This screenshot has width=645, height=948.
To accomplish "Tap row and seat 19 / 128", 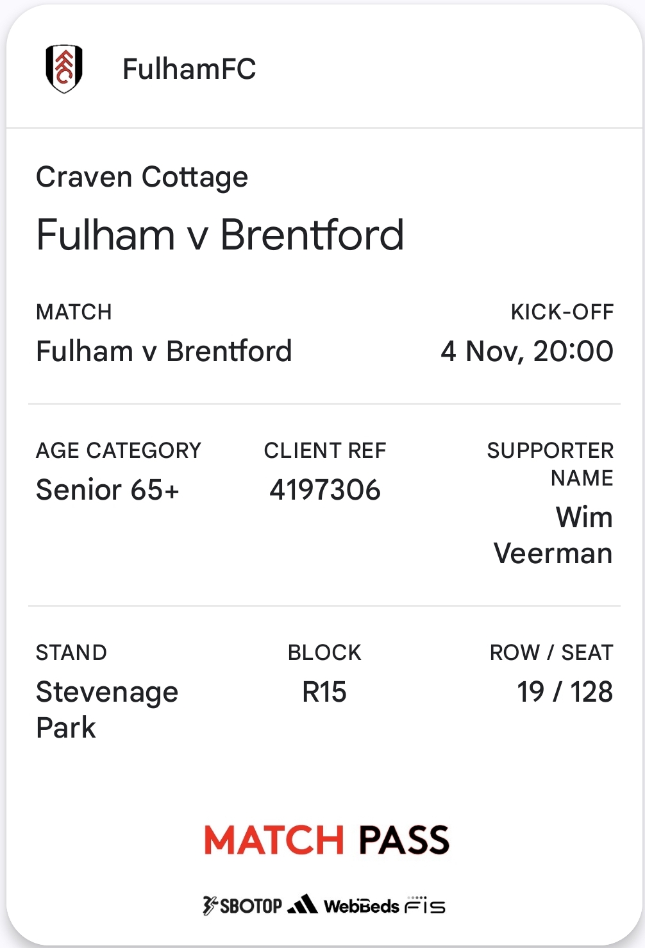I will click(x=565, y=693).
